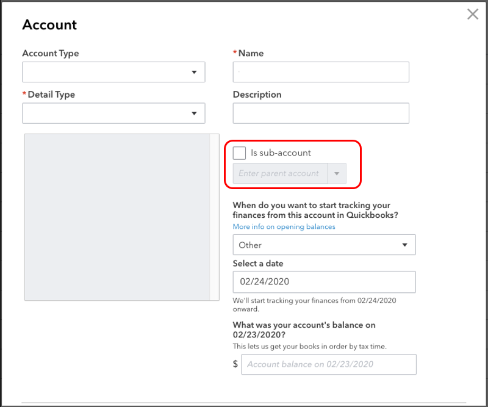Screen dimensions: 488x407
Task: Enable the Is sub-account checkbox
Action: point(240,153)
